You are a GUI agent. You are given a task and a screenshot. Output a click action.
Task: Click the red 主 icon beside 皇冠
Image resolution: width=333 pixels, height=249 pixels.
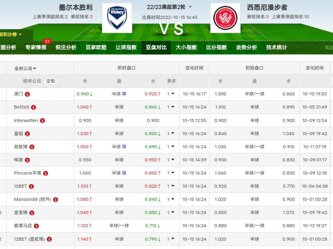pyautogui.click(x=27, y=134)
